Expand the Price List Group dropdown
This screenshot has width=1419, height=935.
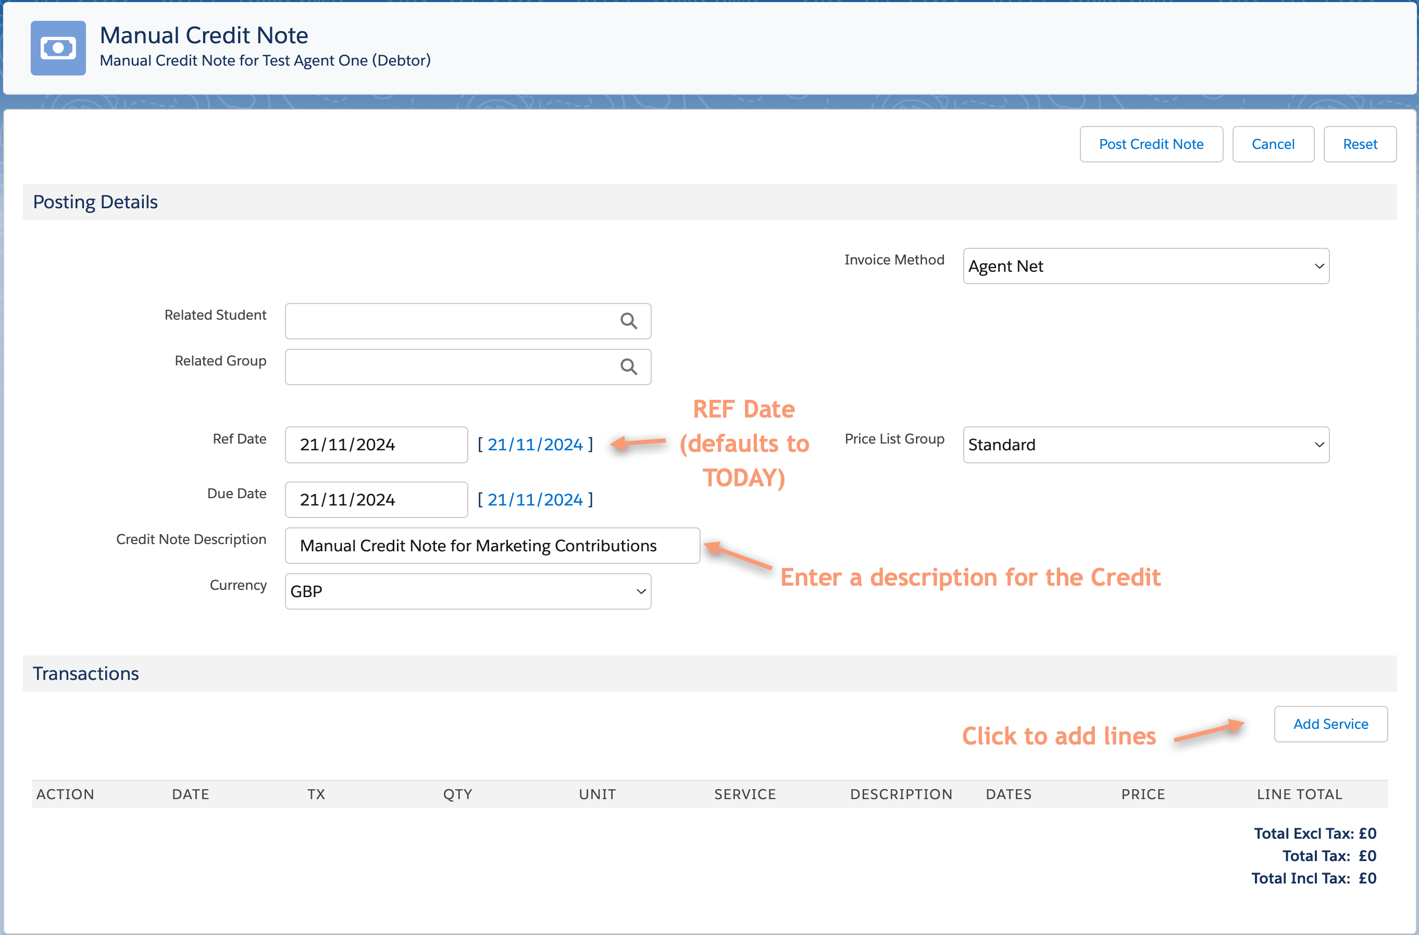(1146, 445)
